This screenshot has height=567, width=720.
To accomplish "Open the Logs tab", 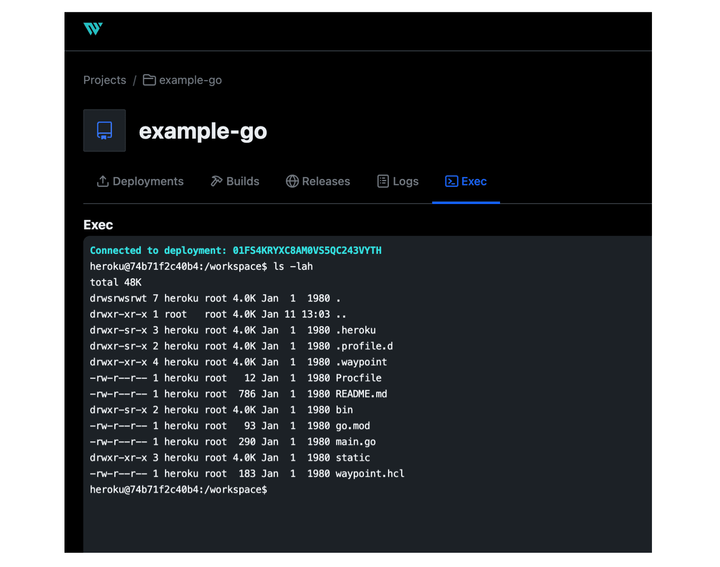I will click(x=405, y=181).
